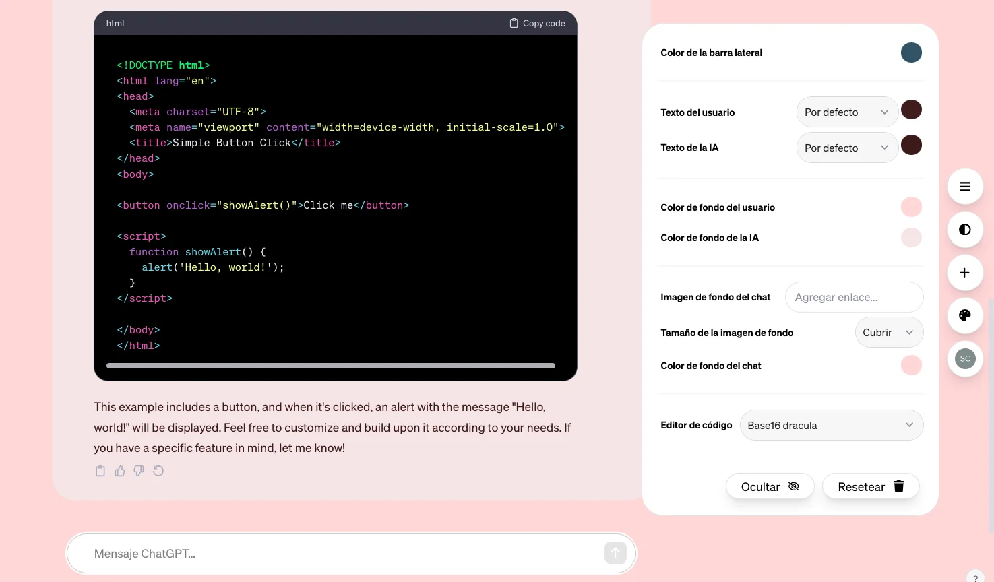Copy the assistant response with clipboard icon
Screen dimensions: 994x582
pos(100,471)
